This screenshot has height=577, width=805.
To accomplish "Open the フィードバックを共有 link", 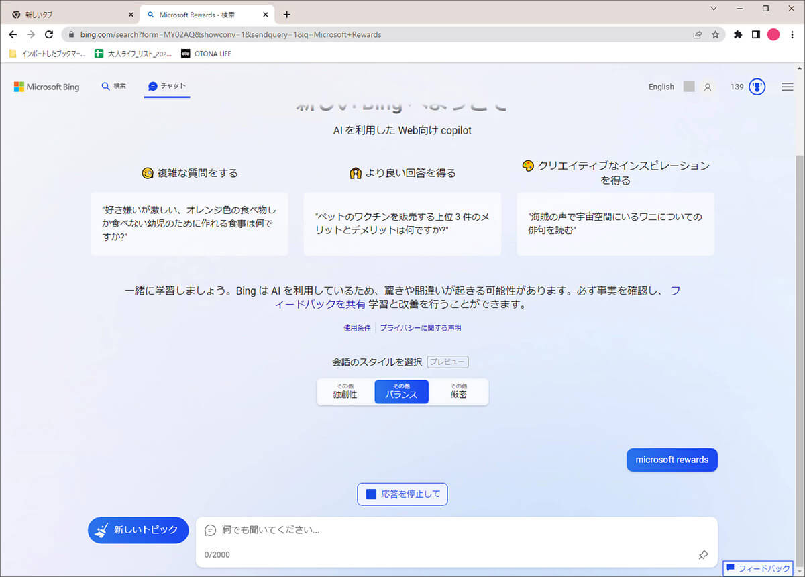I will (322, 304).
